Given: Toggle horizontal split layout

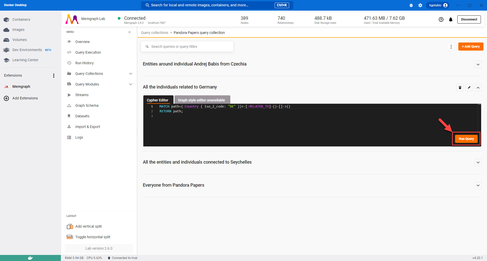Looking at the screenshot, I should [93, 237].
